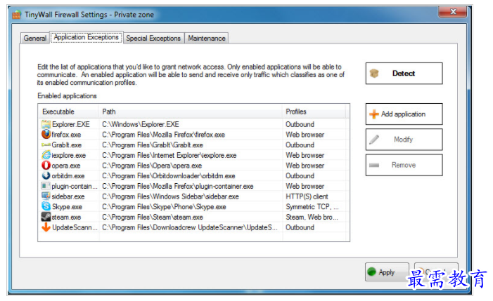The image size is (493, 301).
Task: Click the Symmetric TCP profile cell
Action: 312,207
